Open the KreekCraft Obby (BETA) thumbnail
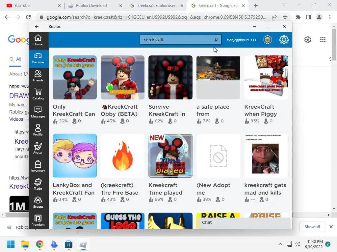Viewport: 337px width, 252px height. (x=122, y=77)
